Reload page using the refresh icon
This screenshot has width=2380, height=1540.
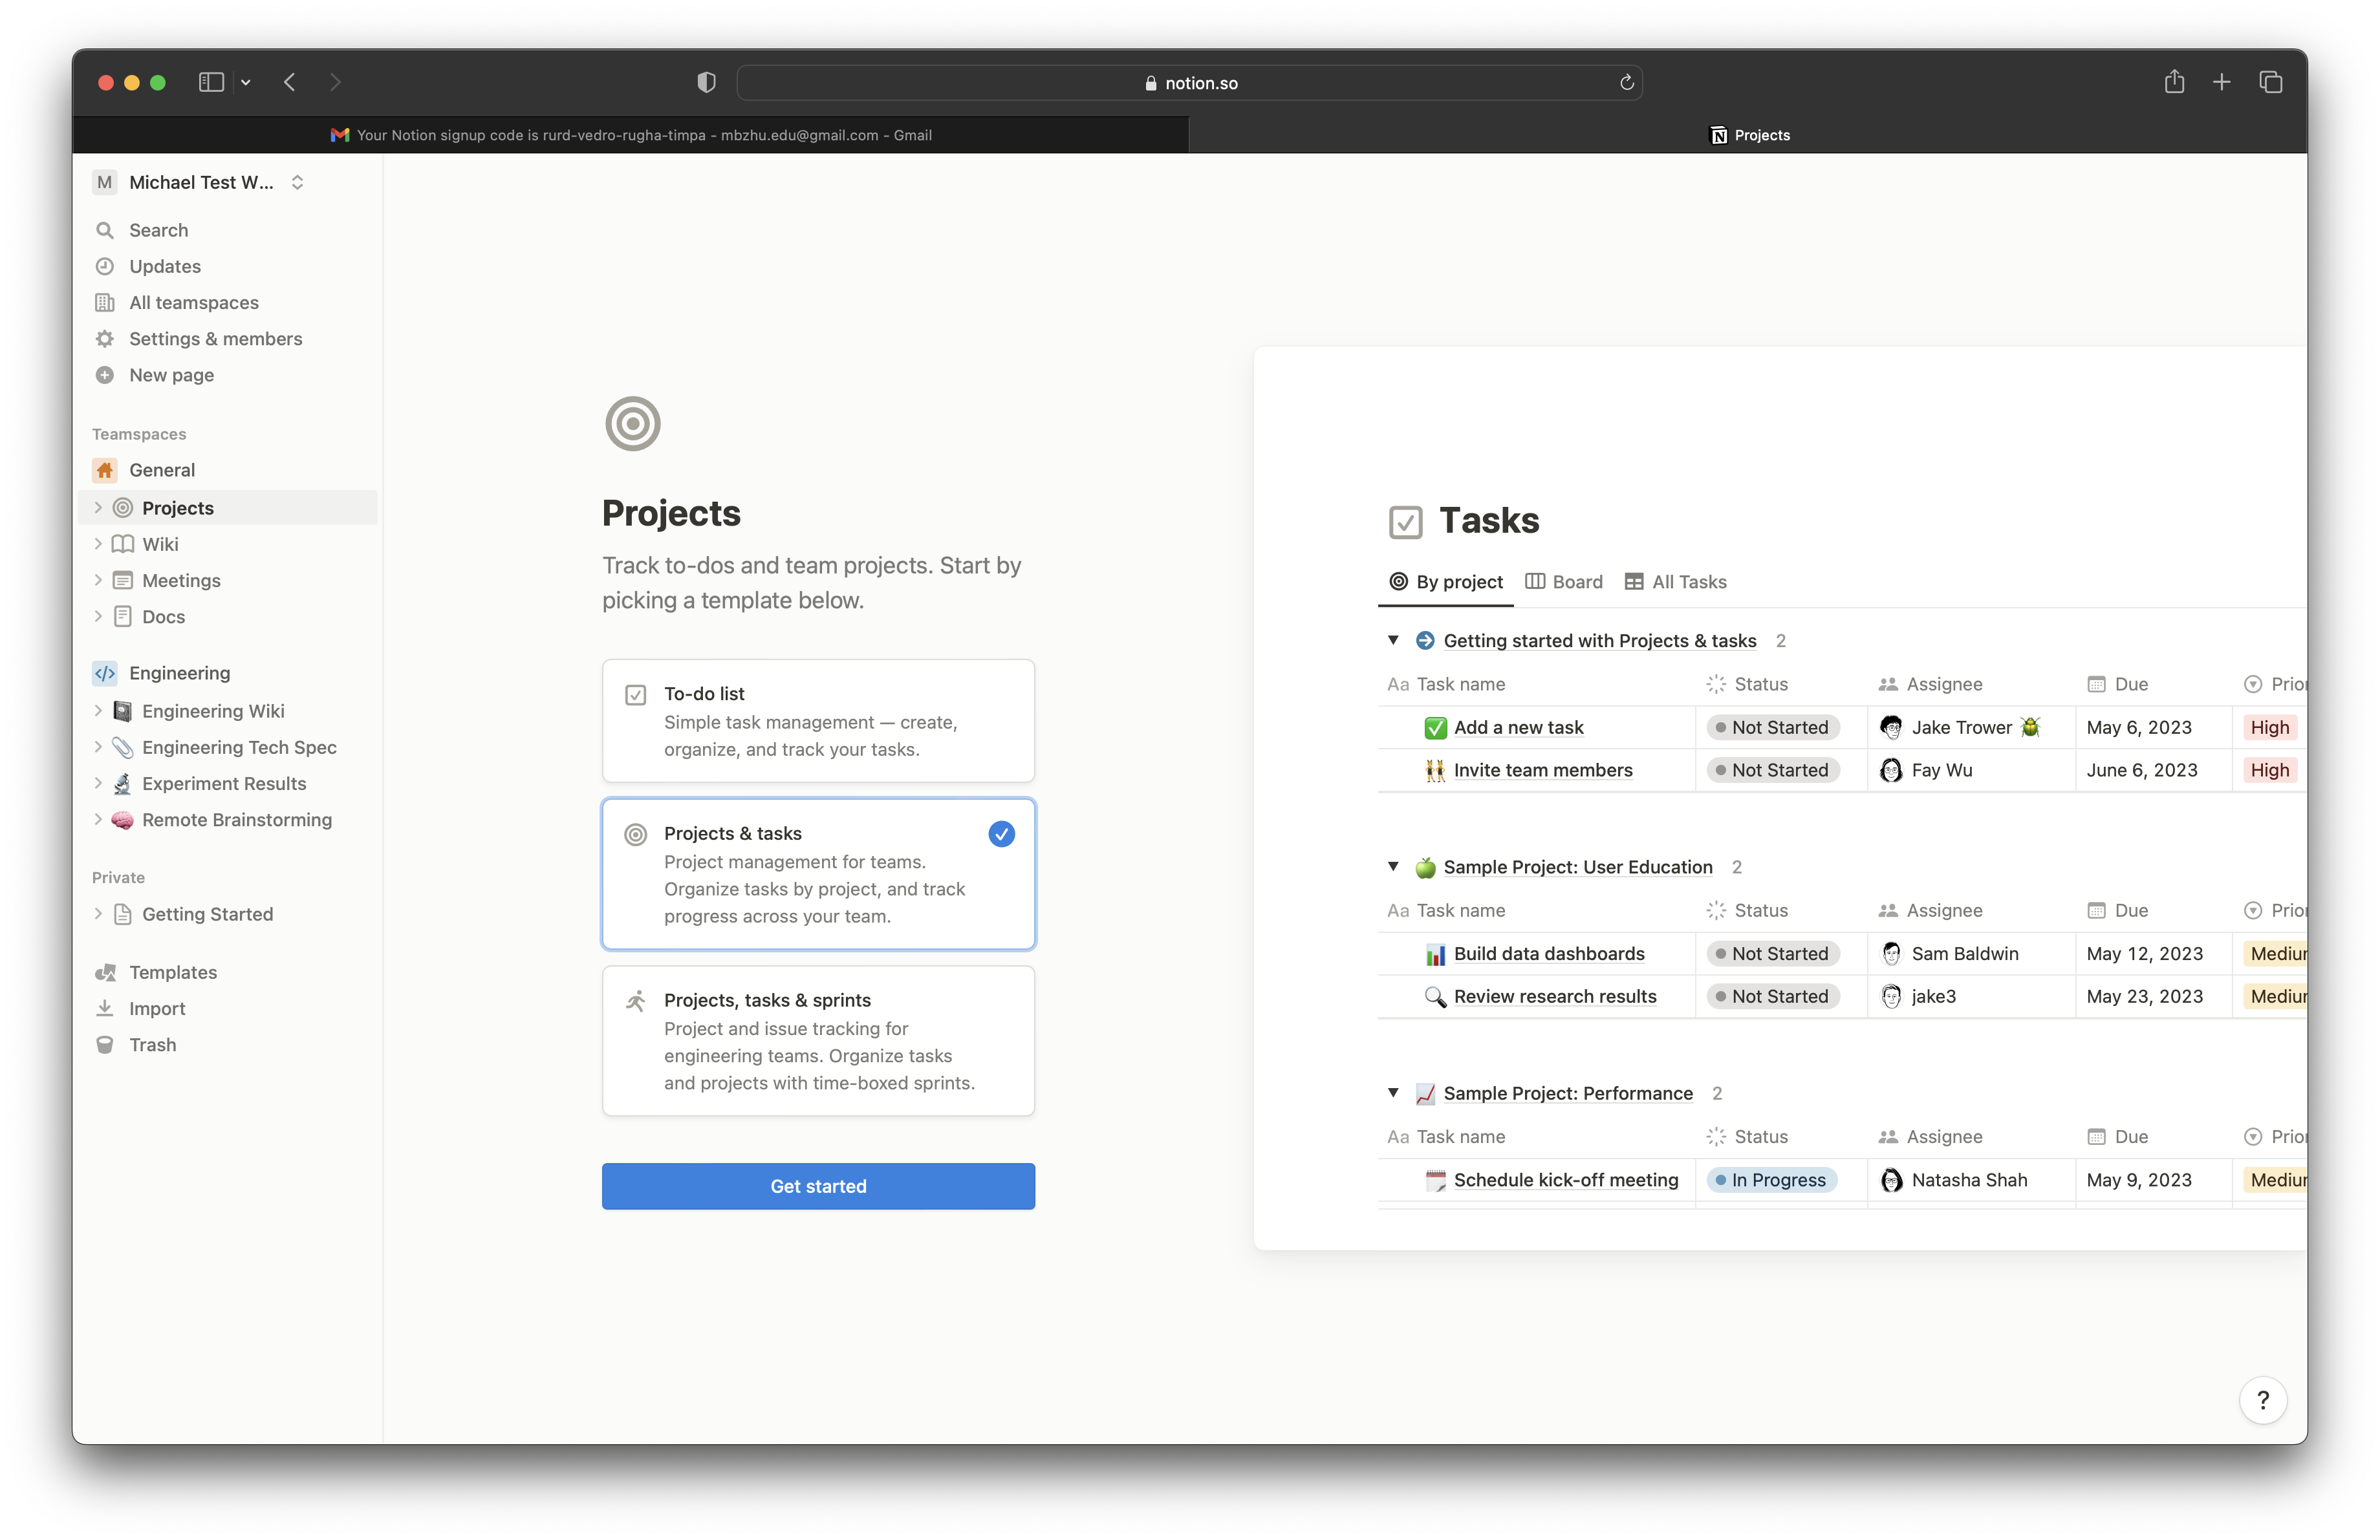coord(1627,83)
